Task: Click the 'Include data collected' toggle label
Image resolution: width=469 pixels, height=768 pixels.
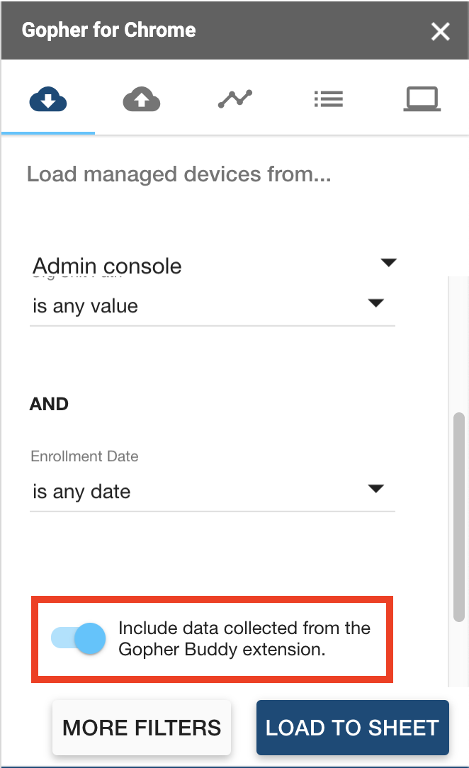Action: pos(244,639)
